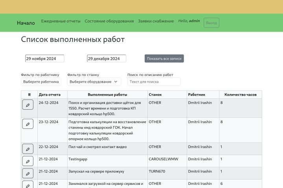Open the end date field 29 декабря 2024

(x=107, y=58)
